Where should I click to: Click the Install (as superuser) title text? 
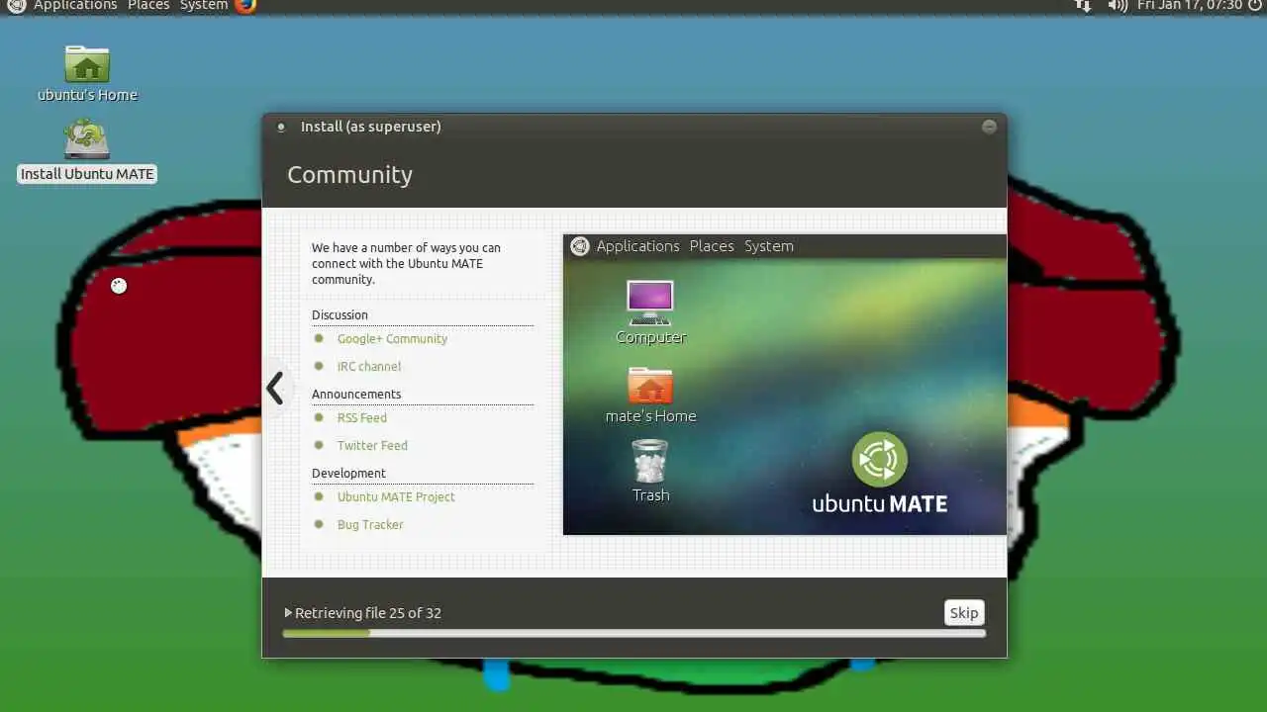pyautogui.click(x=371, y=127)
